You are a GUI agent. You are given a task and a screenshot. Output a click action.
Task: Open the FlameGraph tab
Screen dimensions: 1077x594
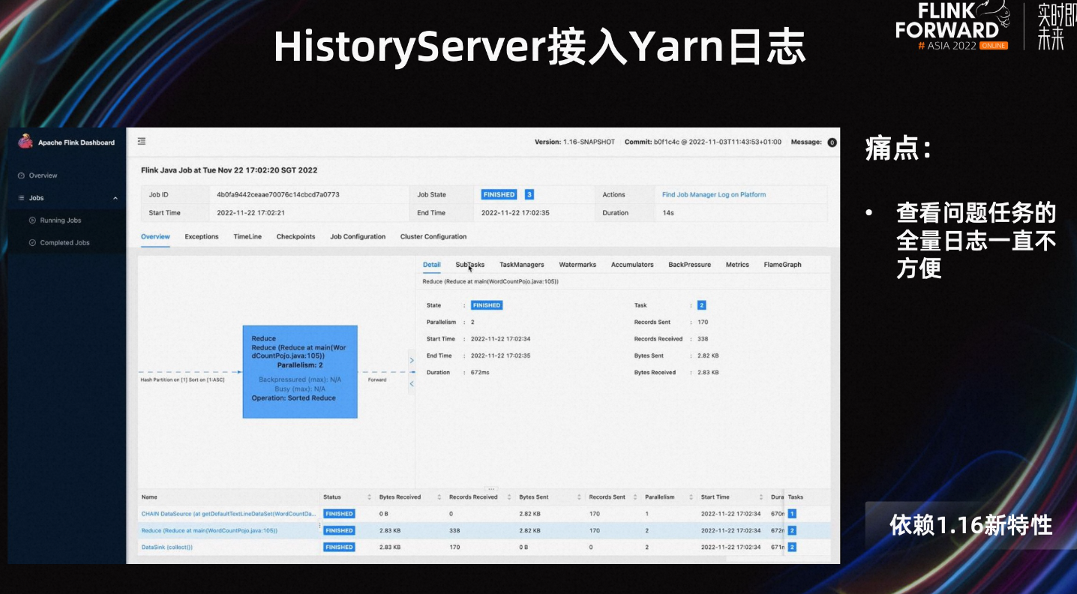782,265
